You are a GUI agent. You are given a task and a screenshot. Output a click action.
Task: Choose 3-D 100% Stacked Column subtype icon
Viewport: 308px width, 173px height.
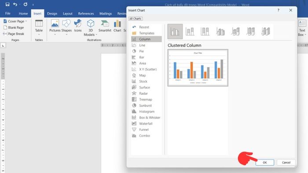250,31
